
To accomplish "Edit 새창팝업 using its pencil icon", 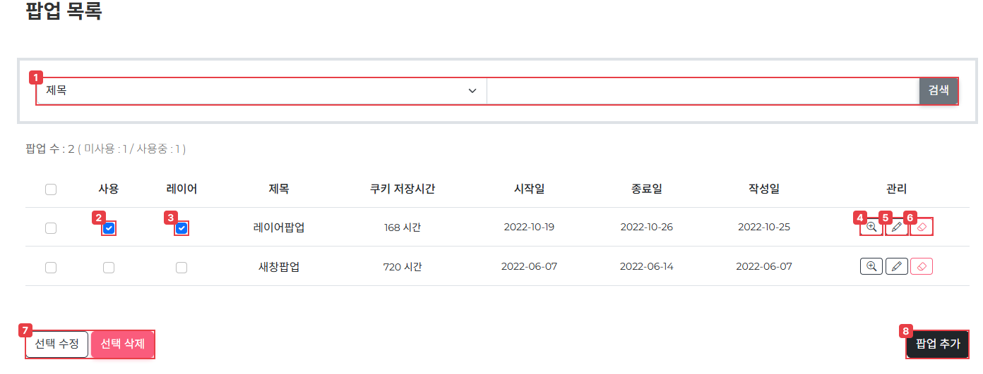I will 897,267.
